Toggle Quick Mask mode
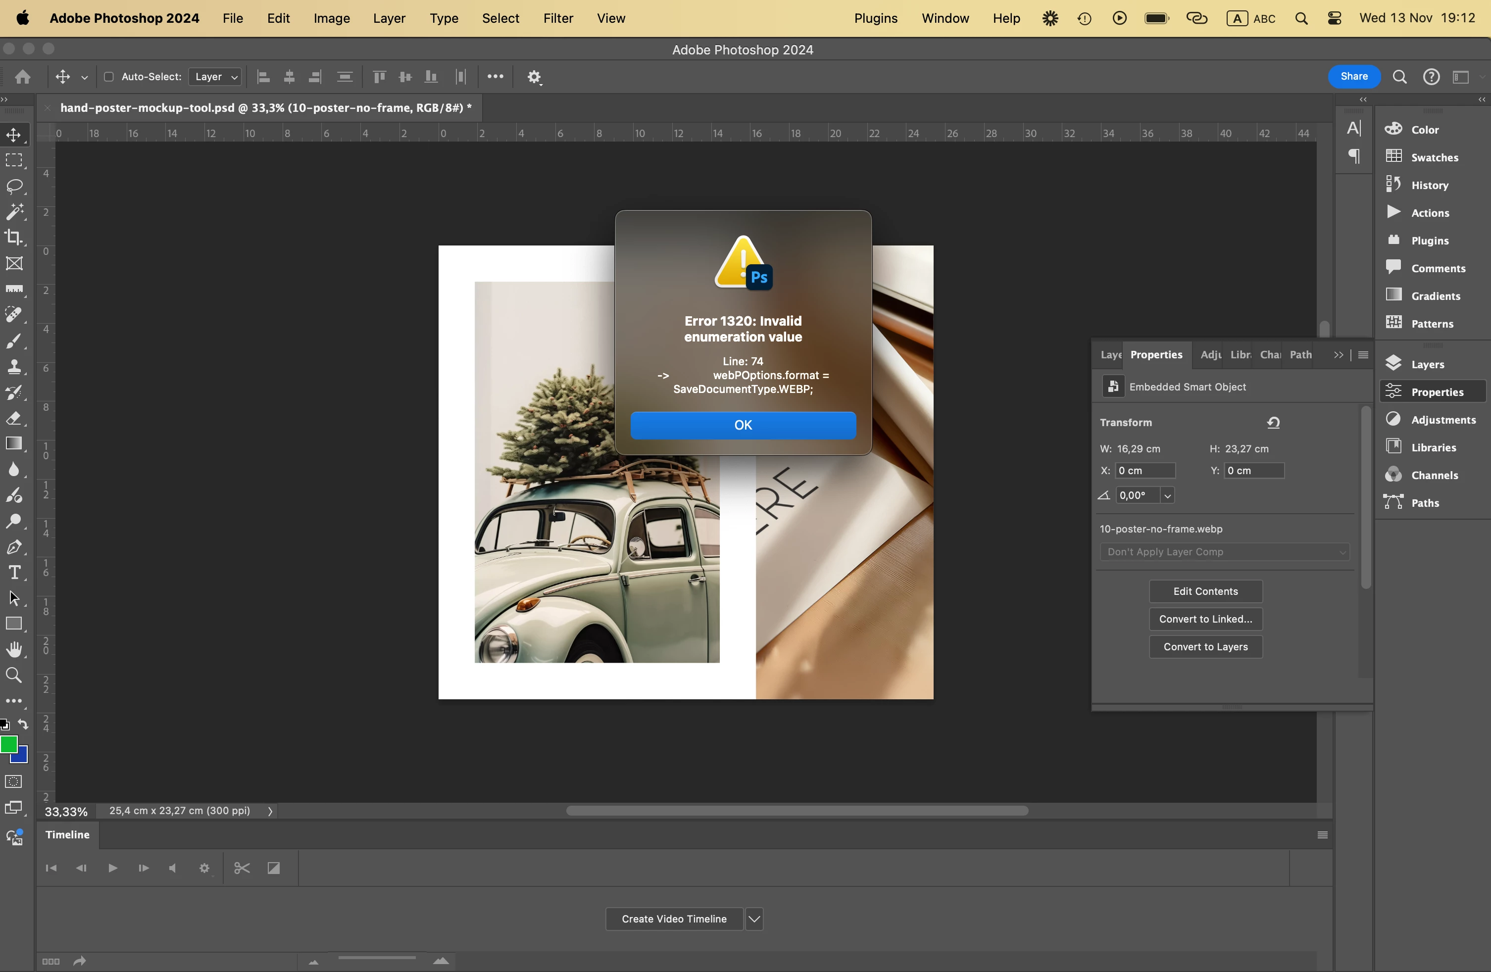The height and width of the screenshot is (972, 1491). 14,781
